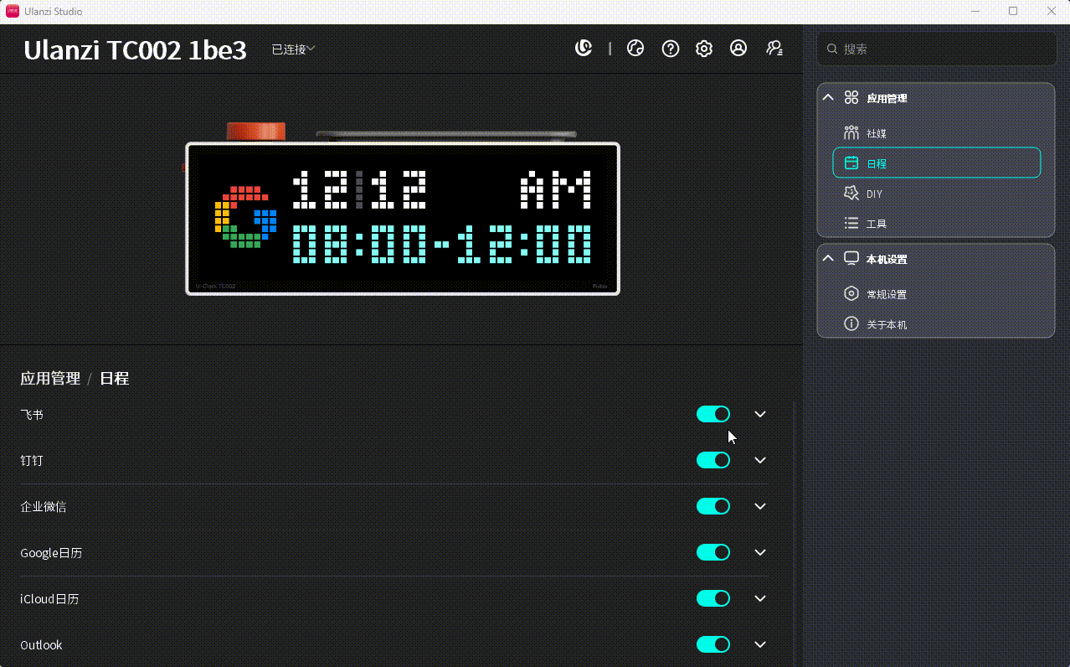1070x667 pixels.
Task: Open the user list management icon
Action: (774, 49)
